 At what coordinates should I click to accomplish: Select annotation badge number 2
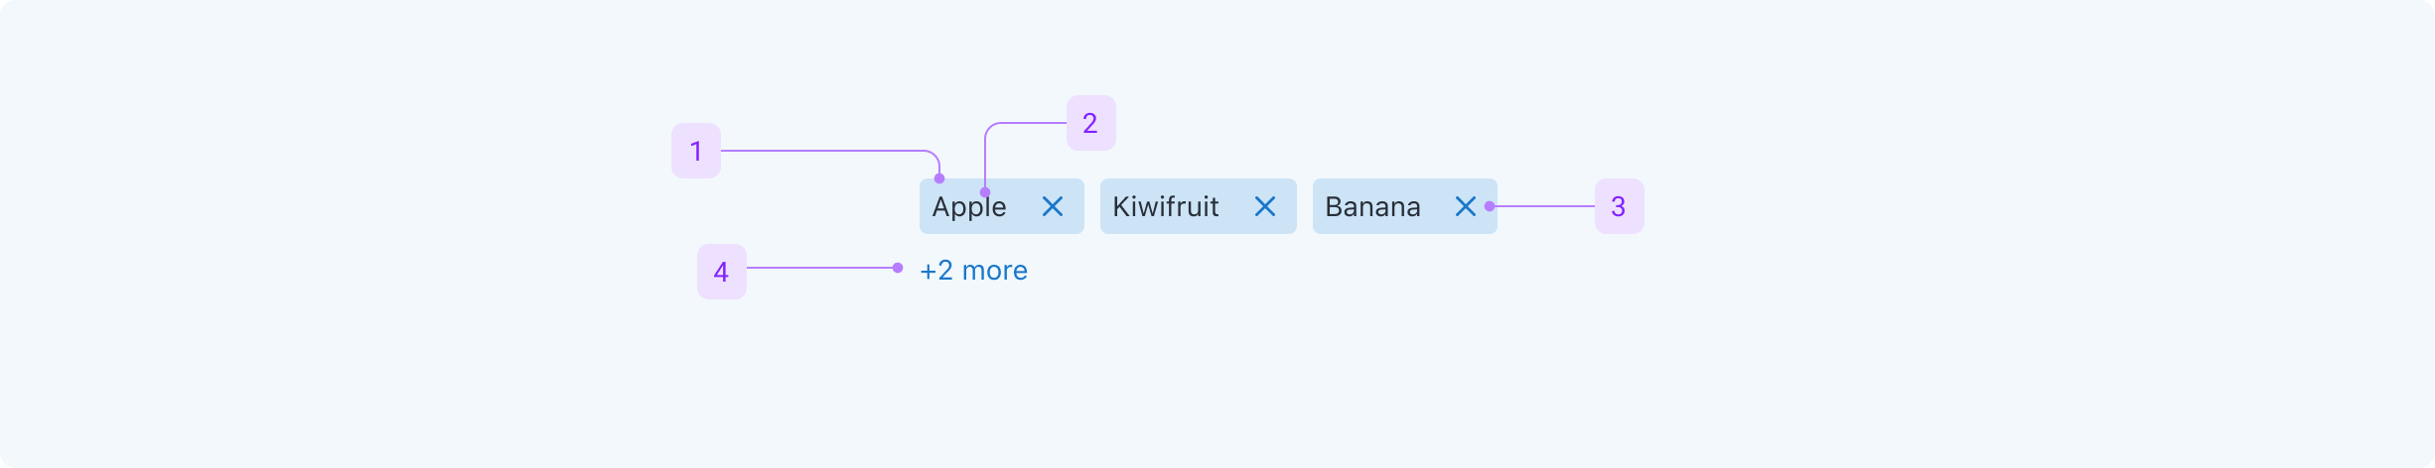pyautogui.click(x=1090, y=123)
